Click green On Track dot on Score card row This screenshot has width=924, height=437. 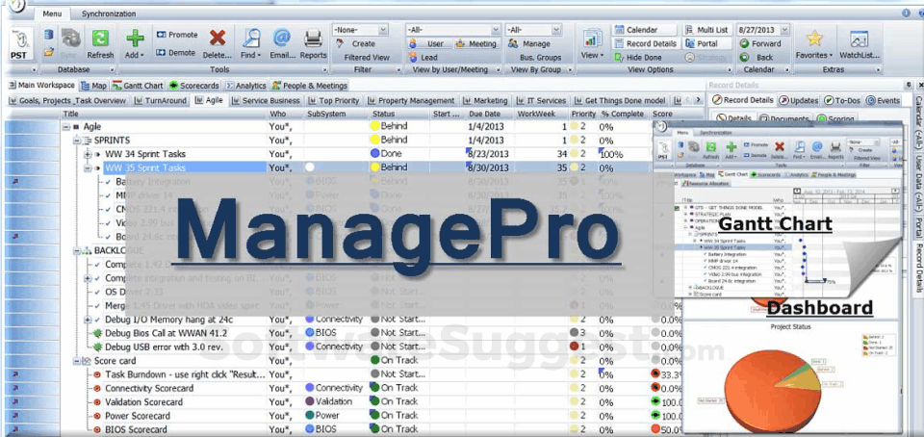coord(374,360)
